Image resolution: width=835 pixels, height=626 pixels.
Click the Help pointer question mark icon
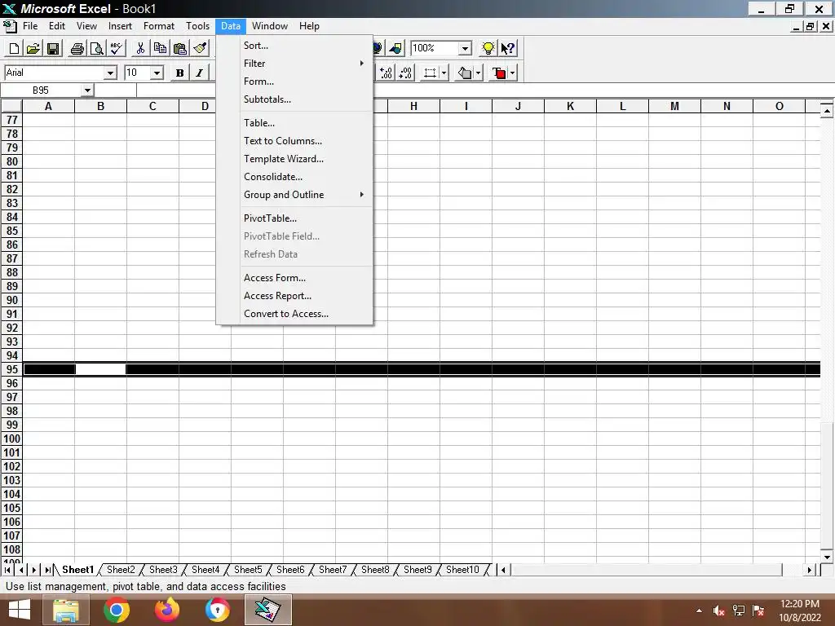point(507,48)
